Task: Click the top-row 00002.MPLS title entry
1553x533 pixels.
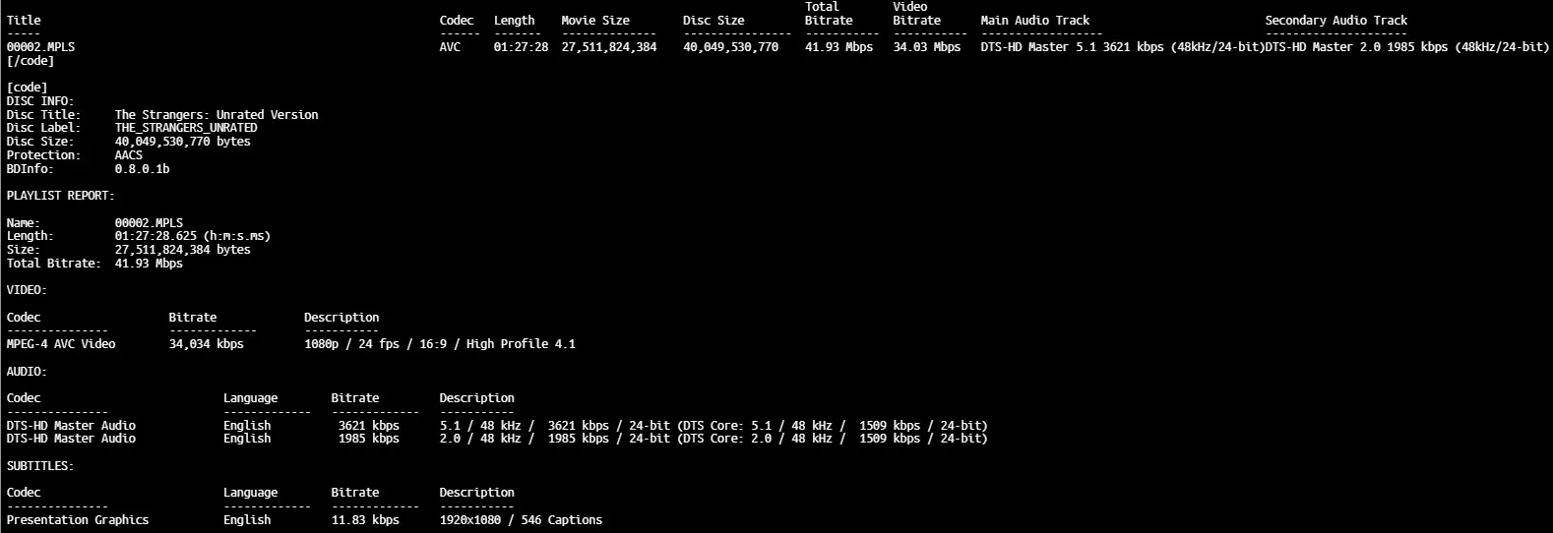Action: [40, 47]
